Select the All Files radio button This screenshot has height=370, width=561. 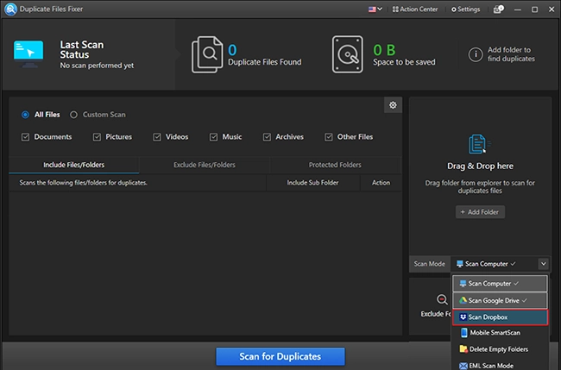pos(25,115)
